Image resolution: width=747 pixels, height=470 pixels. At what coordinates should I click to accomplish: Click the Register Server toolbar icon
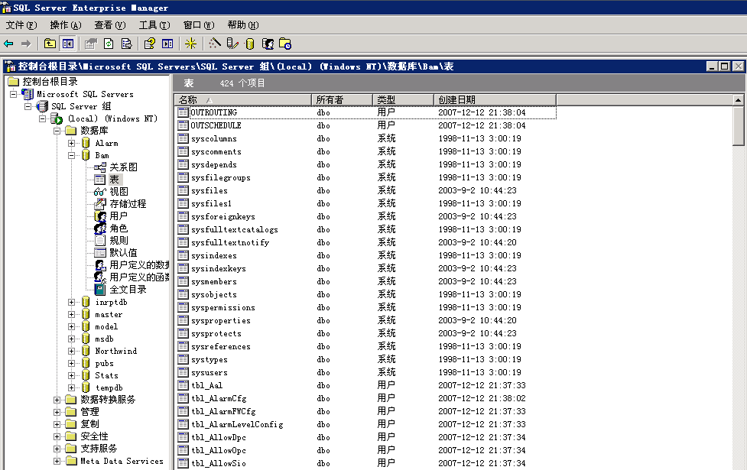tap(232, 44)
